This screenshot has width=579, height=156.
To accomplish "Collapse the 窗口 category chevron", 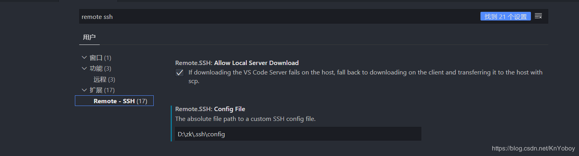I will 84,58.
